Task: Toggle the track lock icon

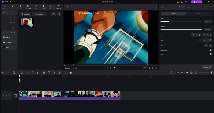Action: (4, 96)
